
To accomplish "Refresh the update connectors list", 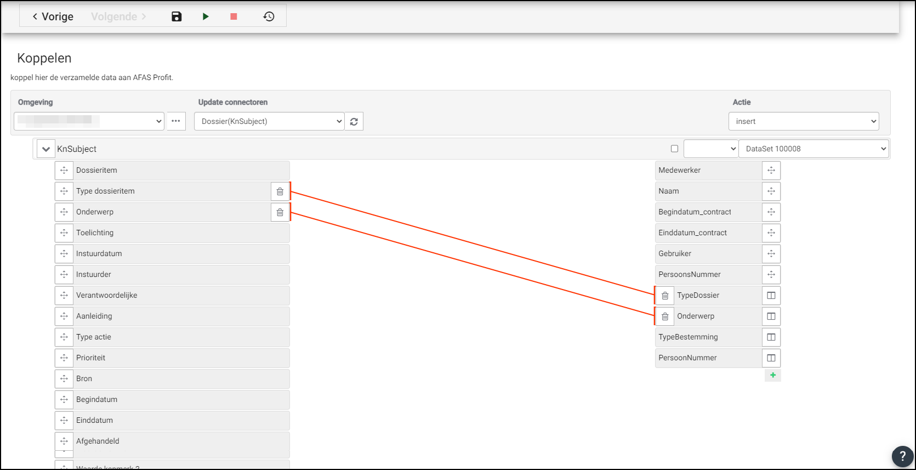I will [x=354, y=122].
